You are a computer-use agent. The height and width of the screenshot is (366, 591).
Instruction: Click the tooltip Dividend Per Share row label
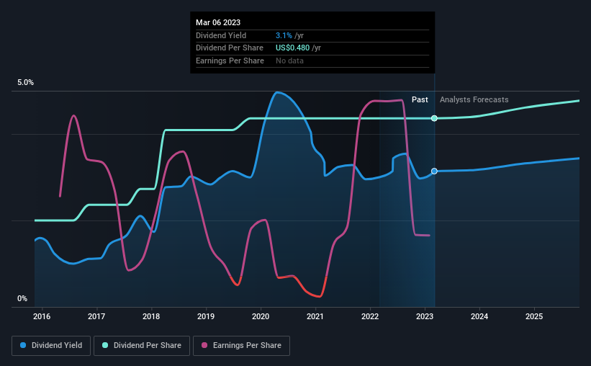(230, 48)
